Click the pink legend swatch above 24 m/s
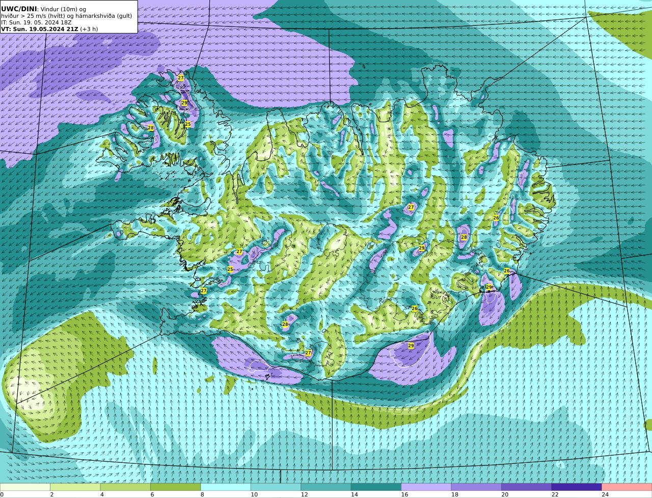 (627, 487)
